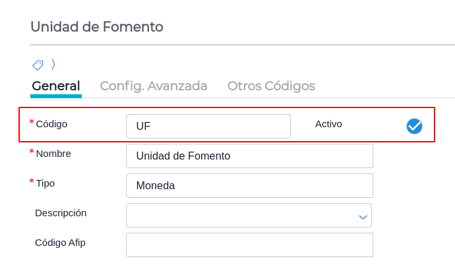
Task: Expand the Descripción dropdown arrow
Action: point(362,216)
